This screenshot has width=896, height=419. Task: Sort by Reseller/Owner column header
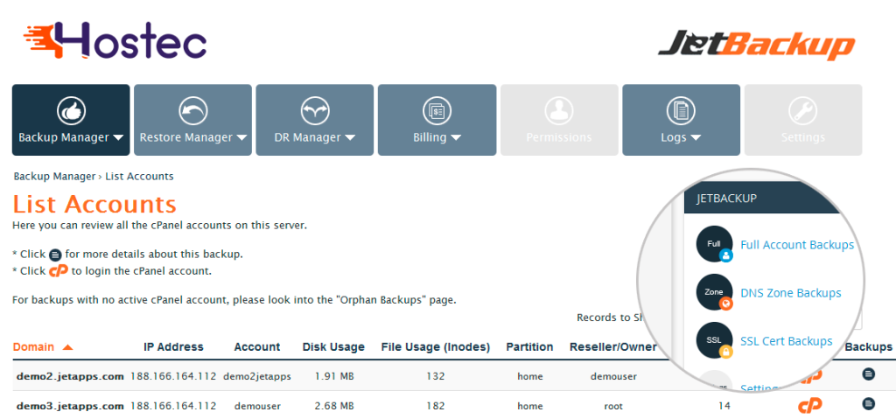(613, 347)
